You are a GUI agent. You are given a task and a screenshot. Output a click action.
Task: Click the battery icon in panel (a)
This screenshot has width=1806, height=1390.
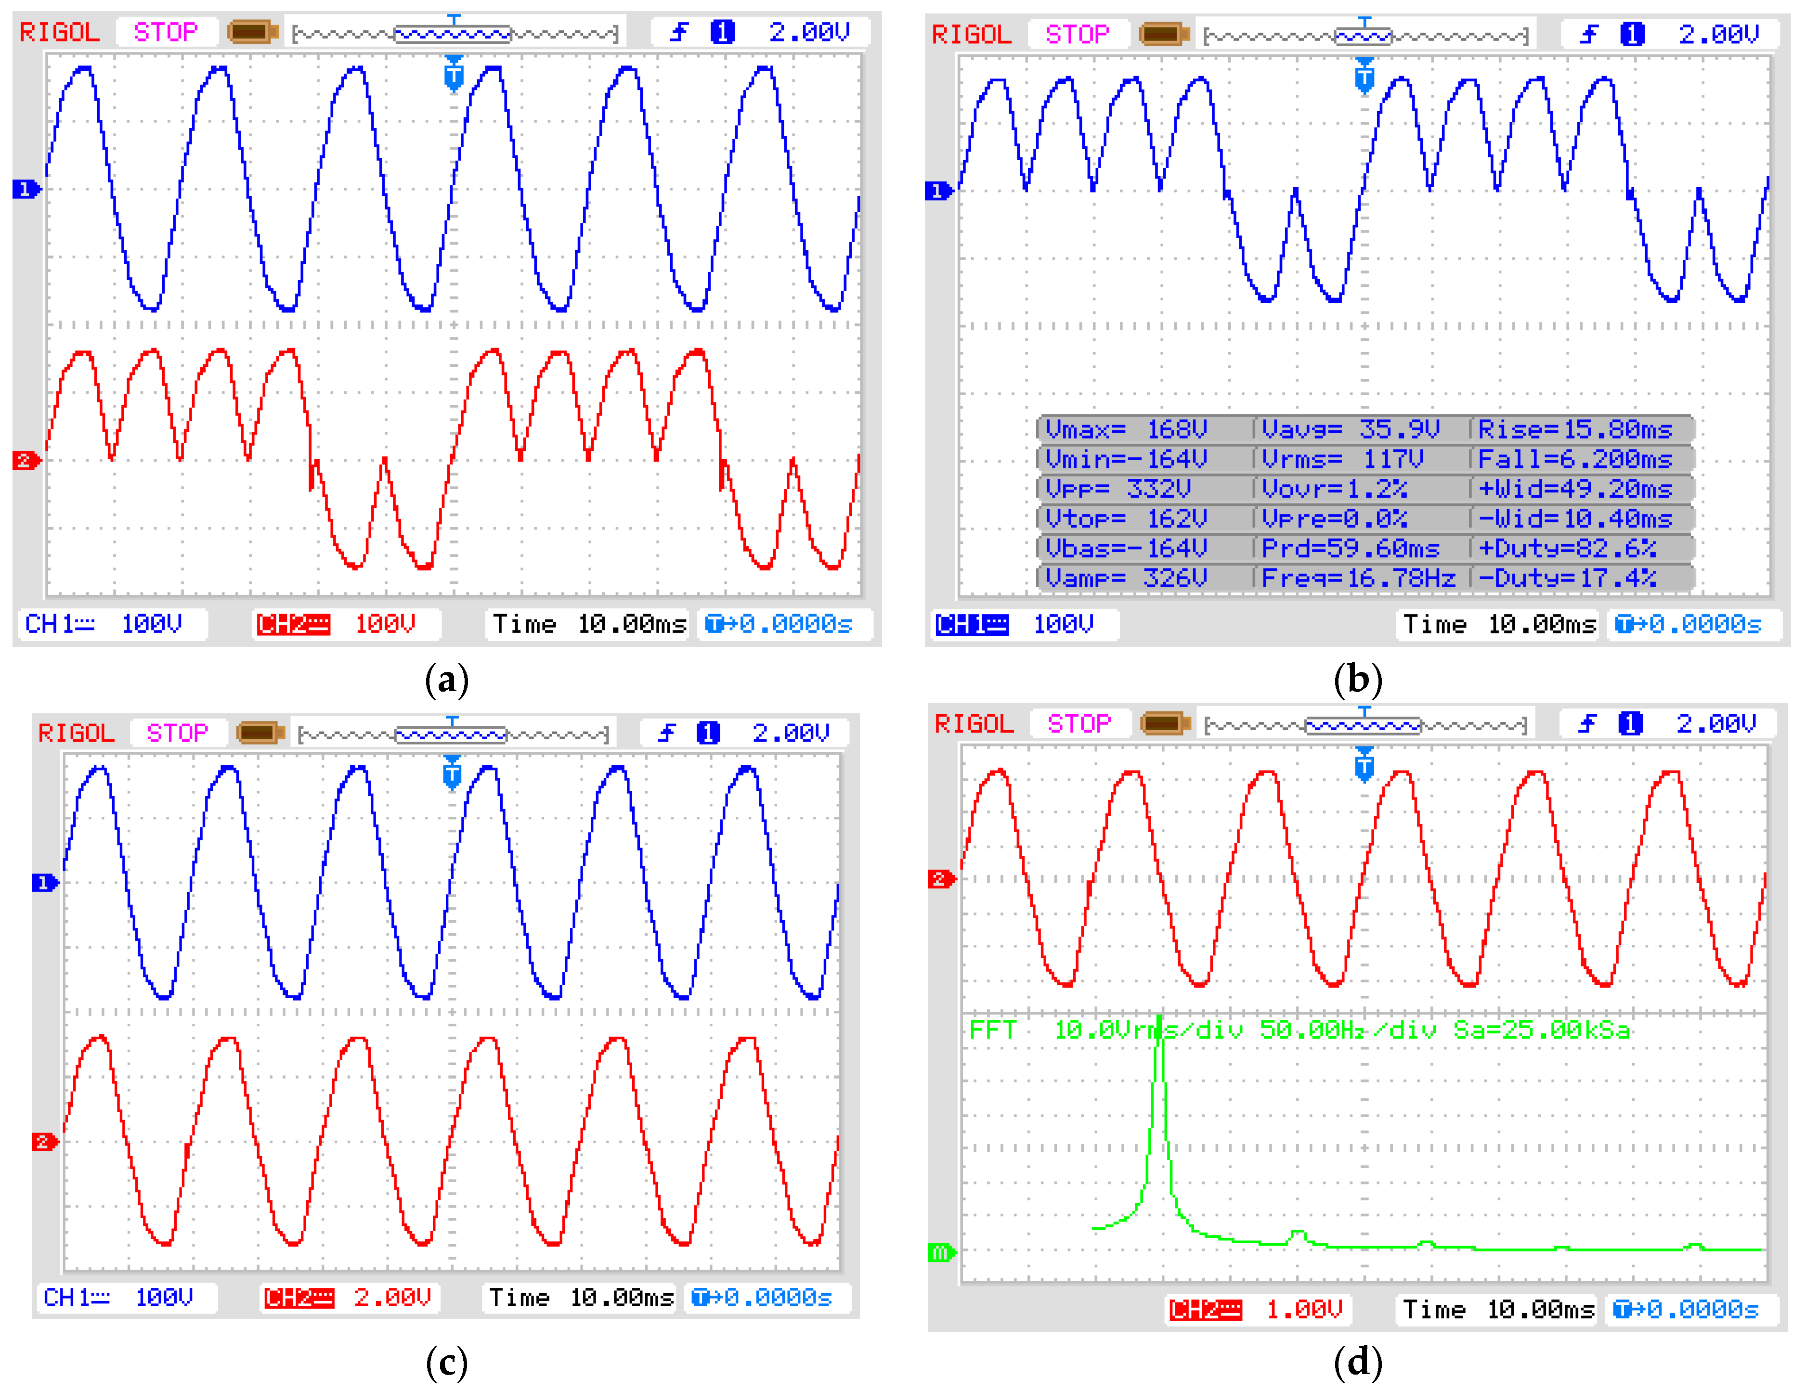point(253,33)
